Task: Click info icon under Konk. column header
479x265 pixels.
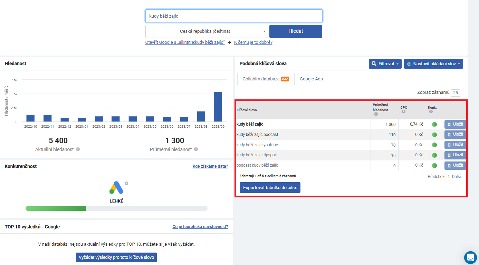Action: click(x=431, y=111)
